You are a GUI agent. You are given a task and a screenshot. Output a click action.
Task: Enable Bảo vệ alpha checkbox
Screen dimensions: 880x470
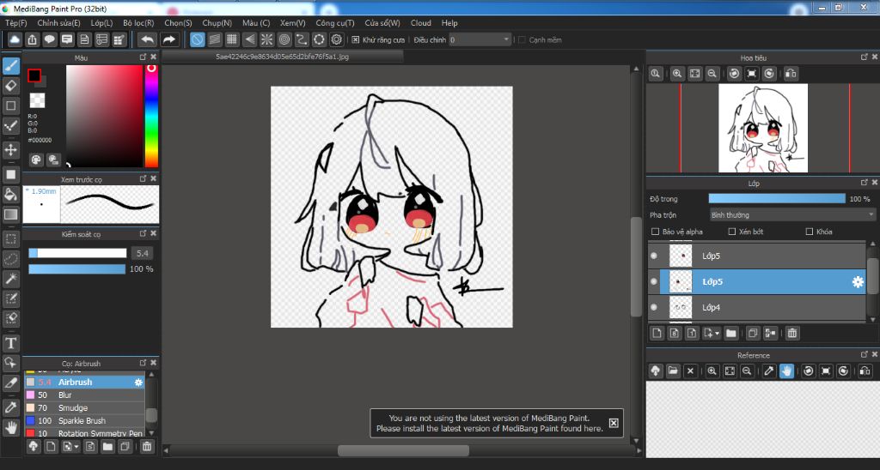[655, 232]
